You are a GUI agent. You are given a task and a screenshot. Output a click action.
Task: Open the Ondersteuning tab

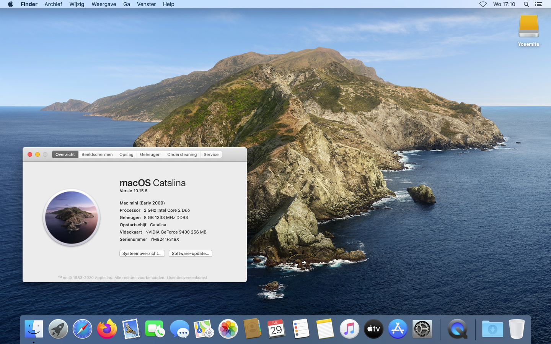(182, 154)
